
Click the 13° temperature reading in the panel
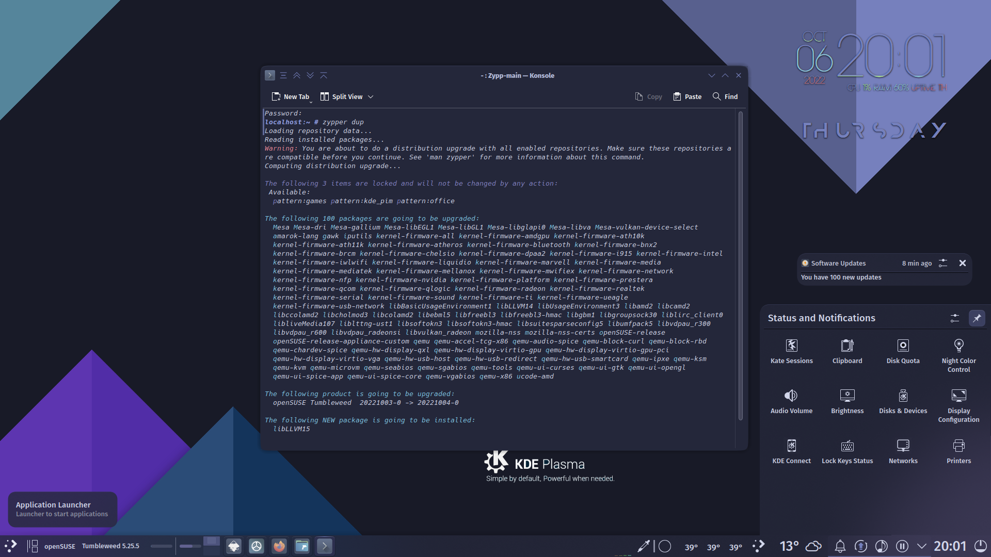789,546
